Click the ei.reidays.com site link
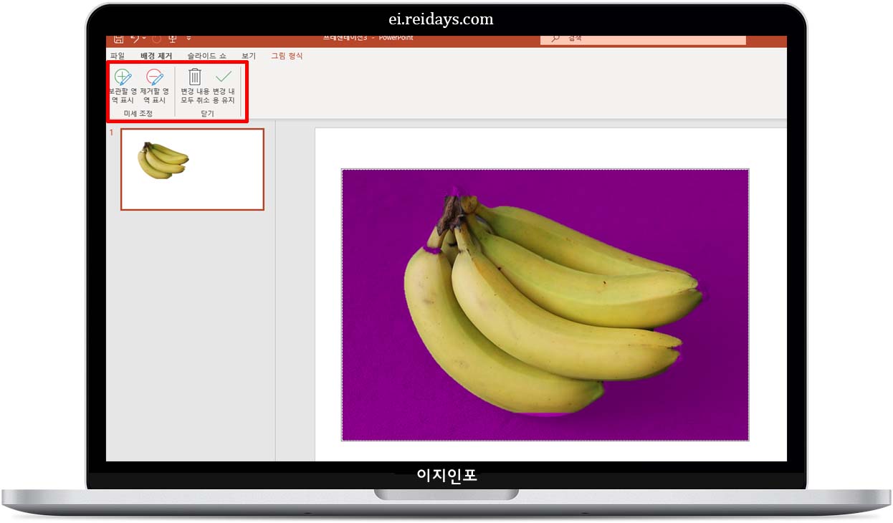The width and height of the screenshot is (893, 523). coord(441,19)
